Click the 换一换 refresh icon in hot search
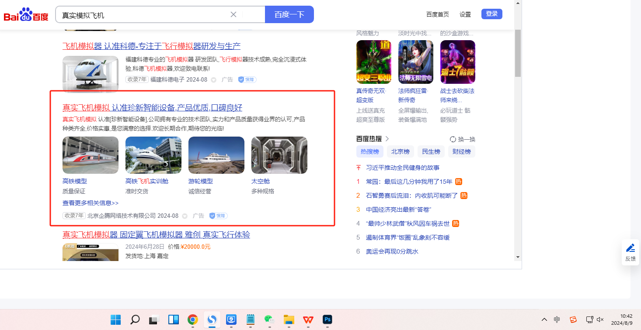Viewport: 641px width, 330px height. point(453,139)
